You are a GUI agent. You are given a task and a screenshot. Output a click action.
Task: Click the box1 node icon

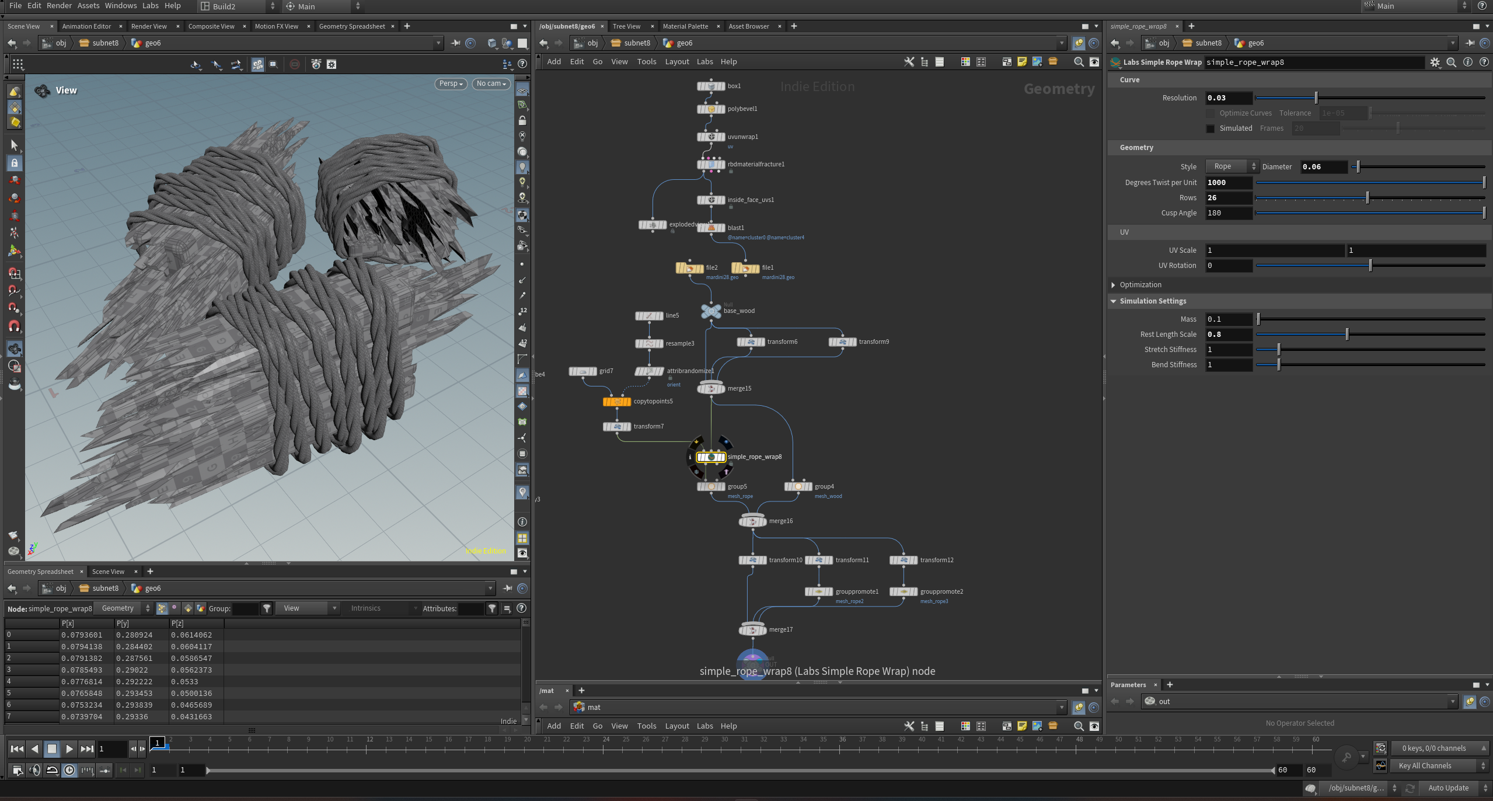pyautogui.click(x=711, y=86)
